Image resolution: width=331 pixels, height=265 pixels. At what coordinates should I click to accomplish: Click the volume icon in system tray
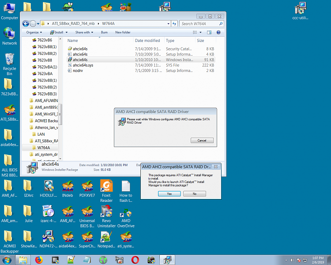coord(292,260)
